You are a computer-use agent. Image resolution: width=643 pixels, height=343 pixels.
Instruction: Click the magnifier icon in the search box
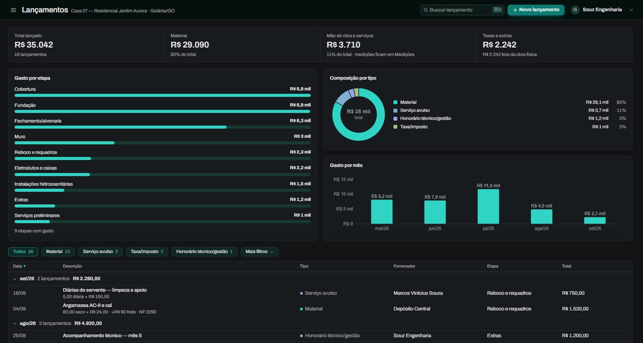[426, 10]
